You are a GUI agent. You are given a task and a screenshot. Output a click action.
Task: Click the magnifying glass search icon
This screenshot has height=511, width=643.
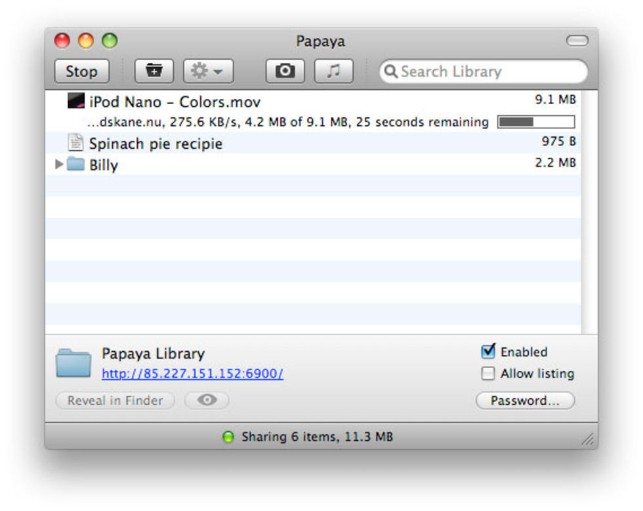point(391,71)
